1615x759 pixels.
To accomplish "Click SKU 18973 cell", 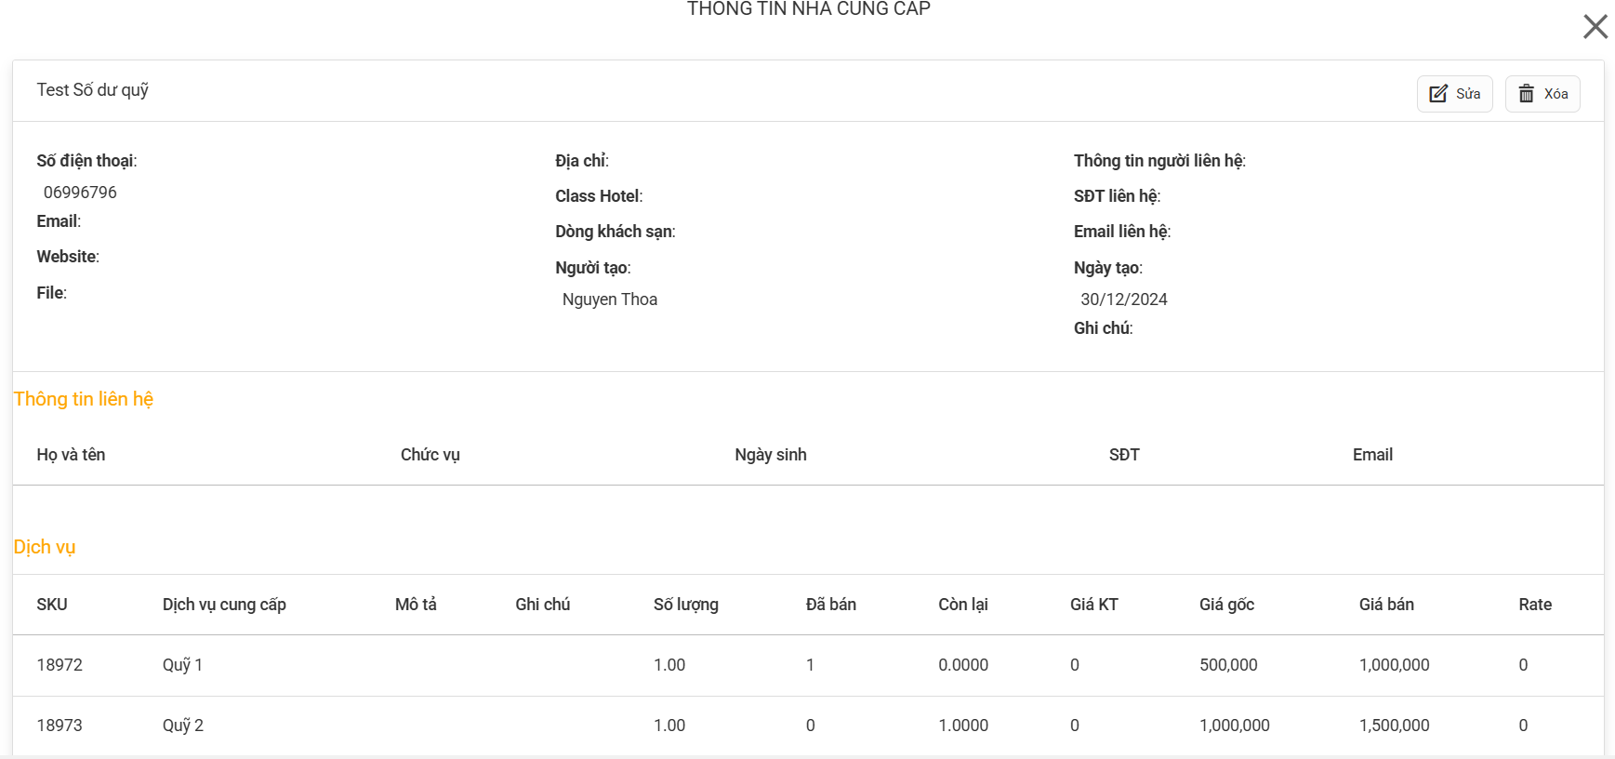I will coord(60,726).
